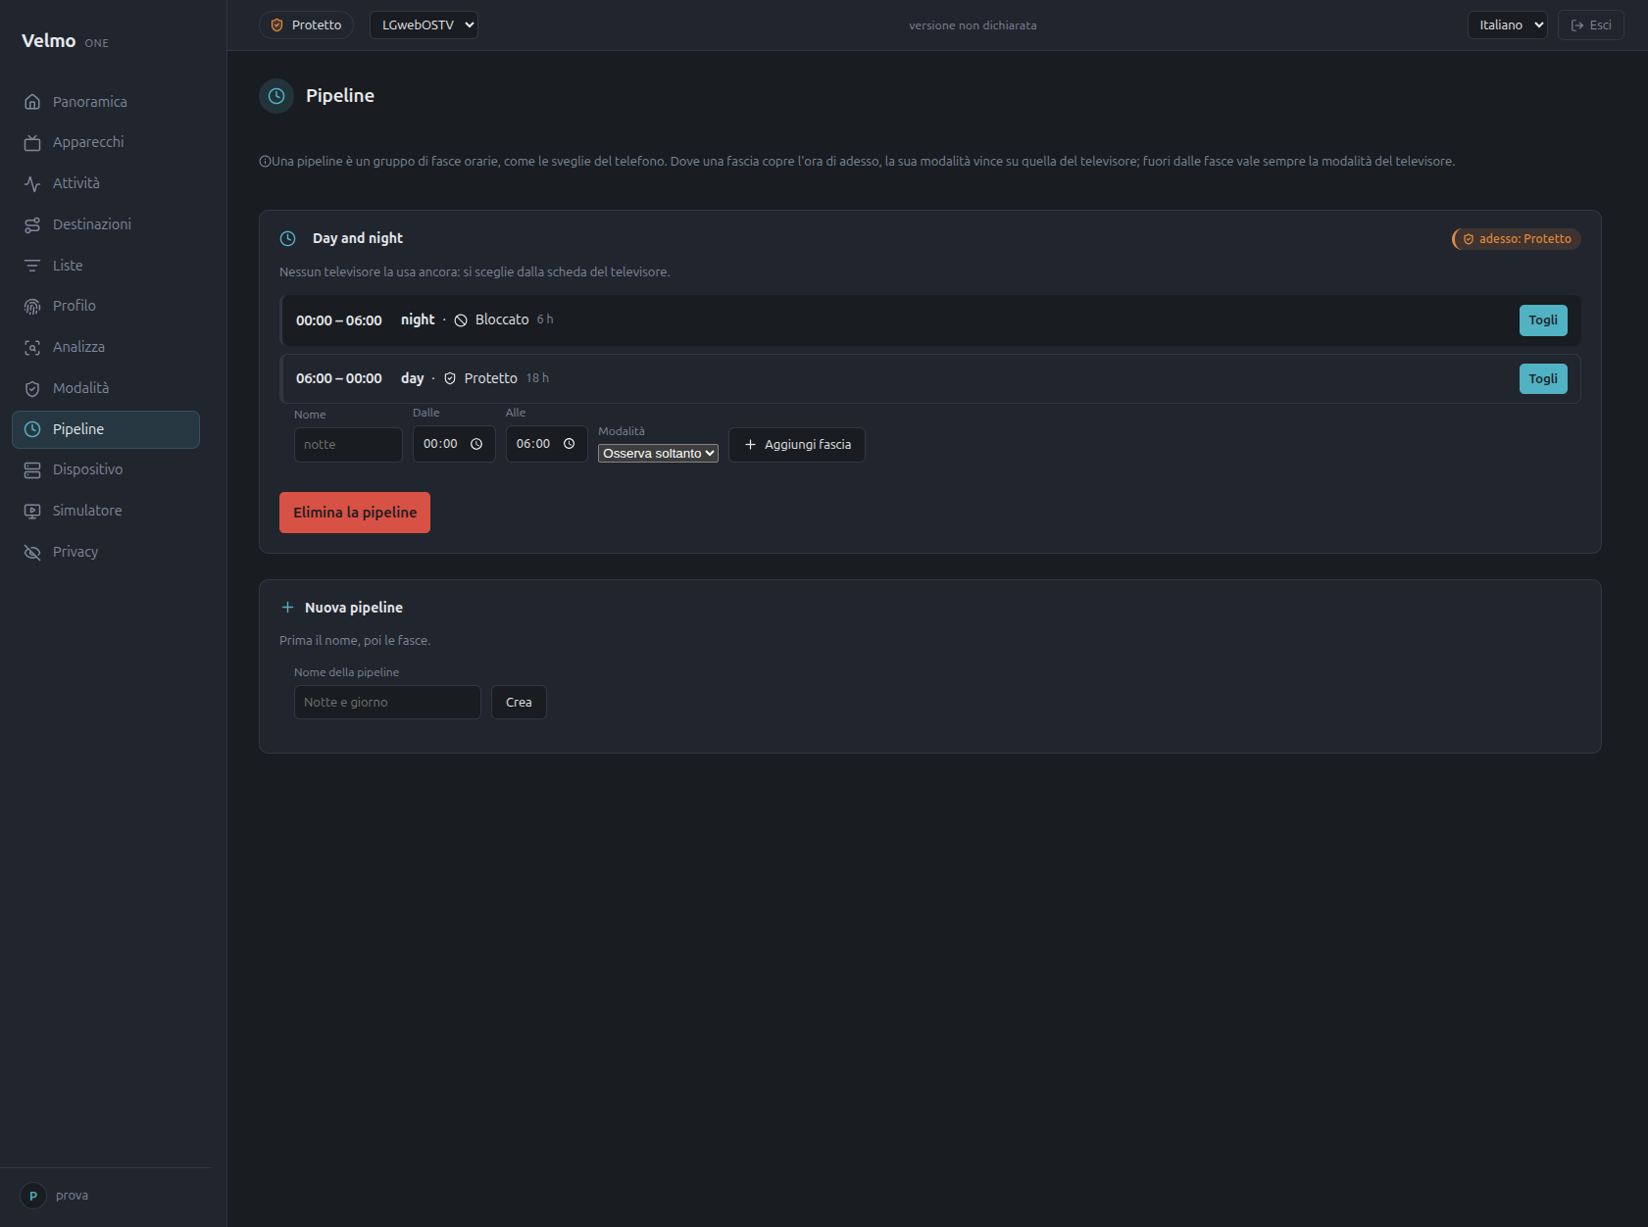Navigate to Attività menu item

[106, 183]
